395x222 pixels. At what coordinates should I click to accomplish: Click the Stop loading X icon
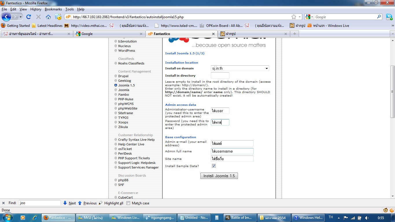coord(38,17)
